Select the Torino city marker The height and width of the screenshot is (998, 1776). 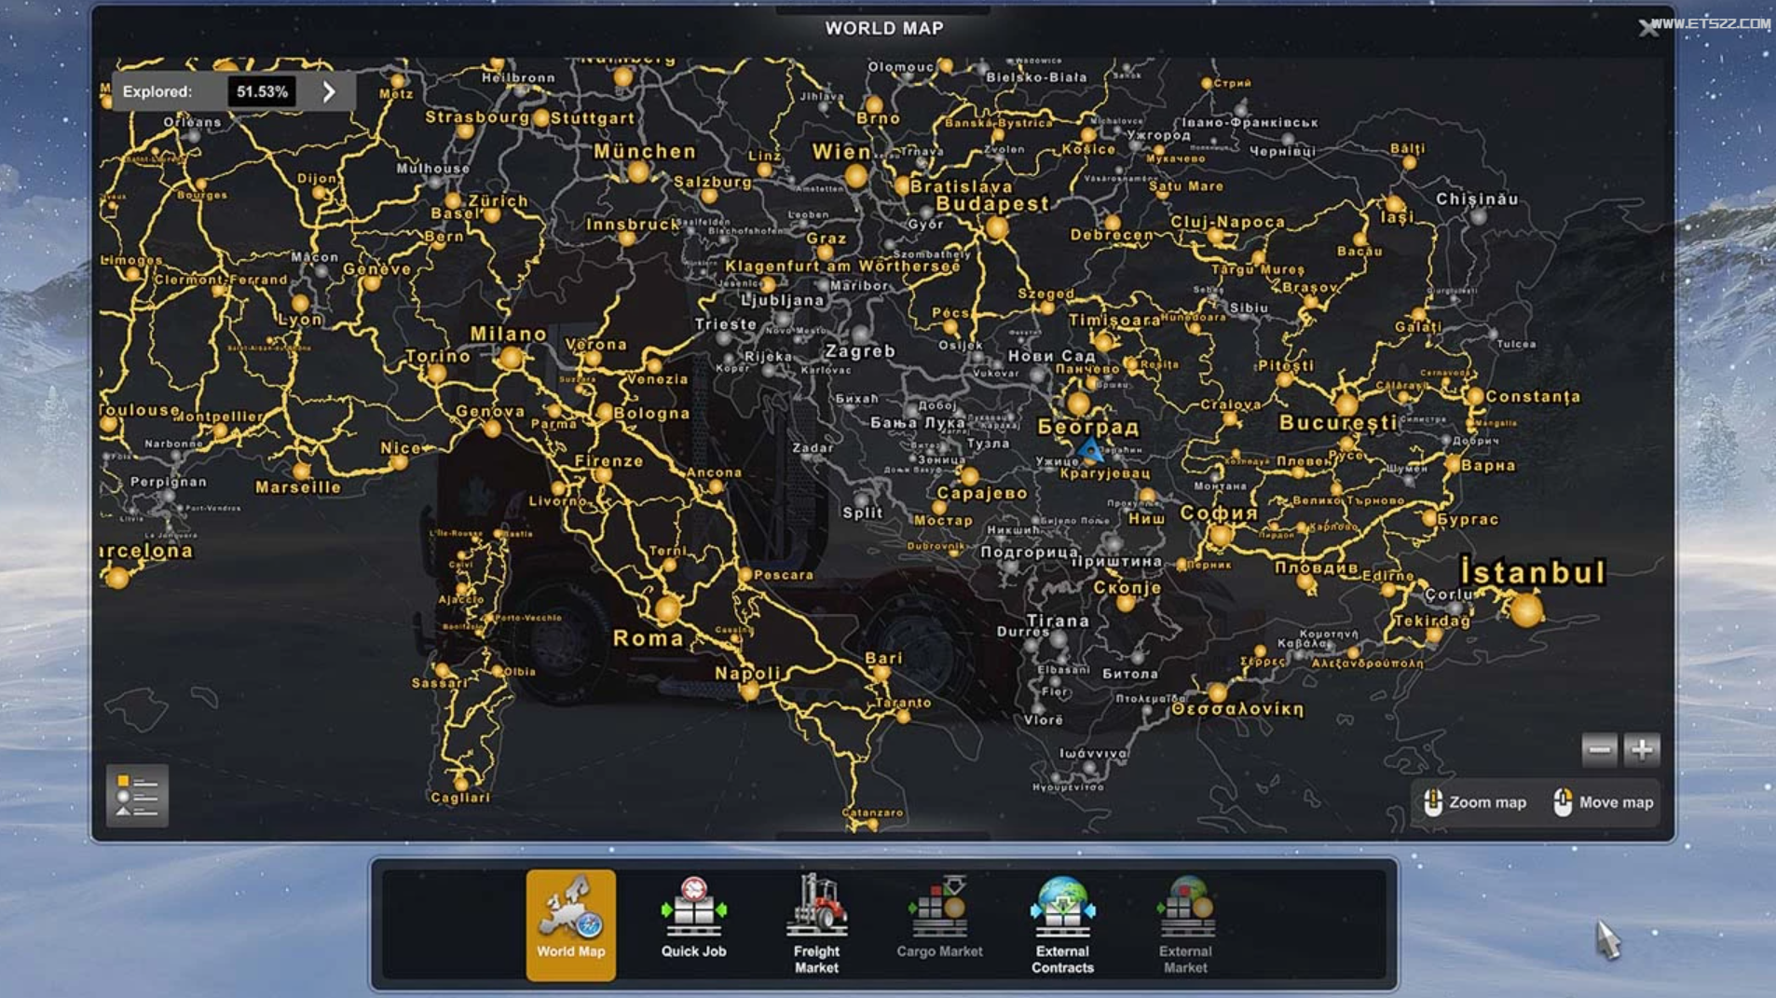[x=436, y=374]
